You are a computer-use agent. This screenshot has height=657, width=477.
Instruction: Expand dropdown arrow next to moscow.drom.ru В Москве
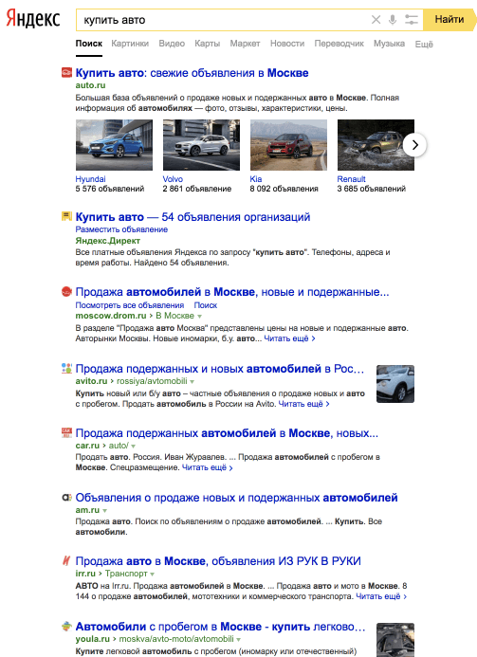199,316
